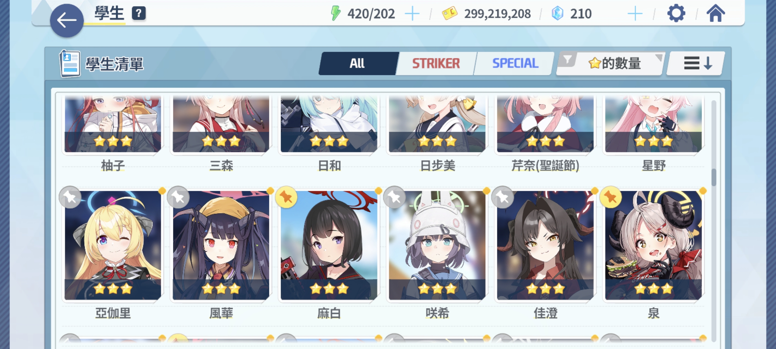Open student 咲希's card
Viewport: 776px width, 349px height.
tap(437, 245)
